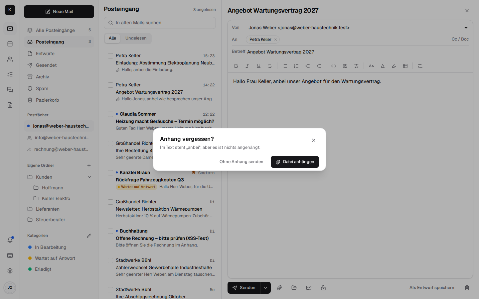Click the mail search field
Screen dimensions: 479x299
pos(160,23)
